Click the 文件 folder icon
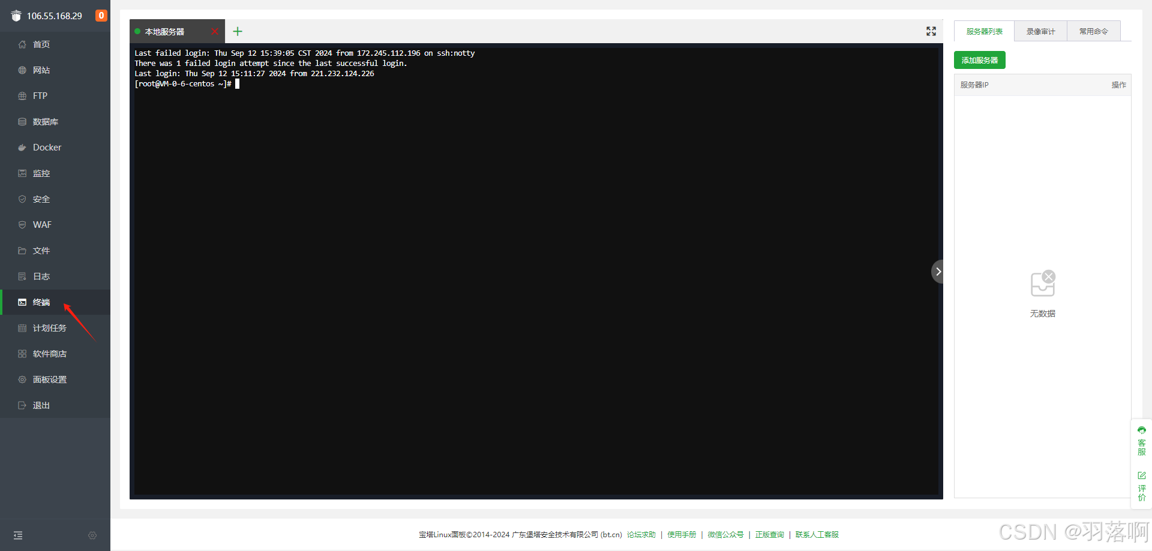Screen dimensions: 1152x551 22,251
